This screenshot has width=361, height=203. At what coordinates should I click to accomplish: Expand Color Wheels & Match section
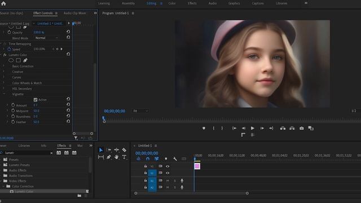(4, 83)
